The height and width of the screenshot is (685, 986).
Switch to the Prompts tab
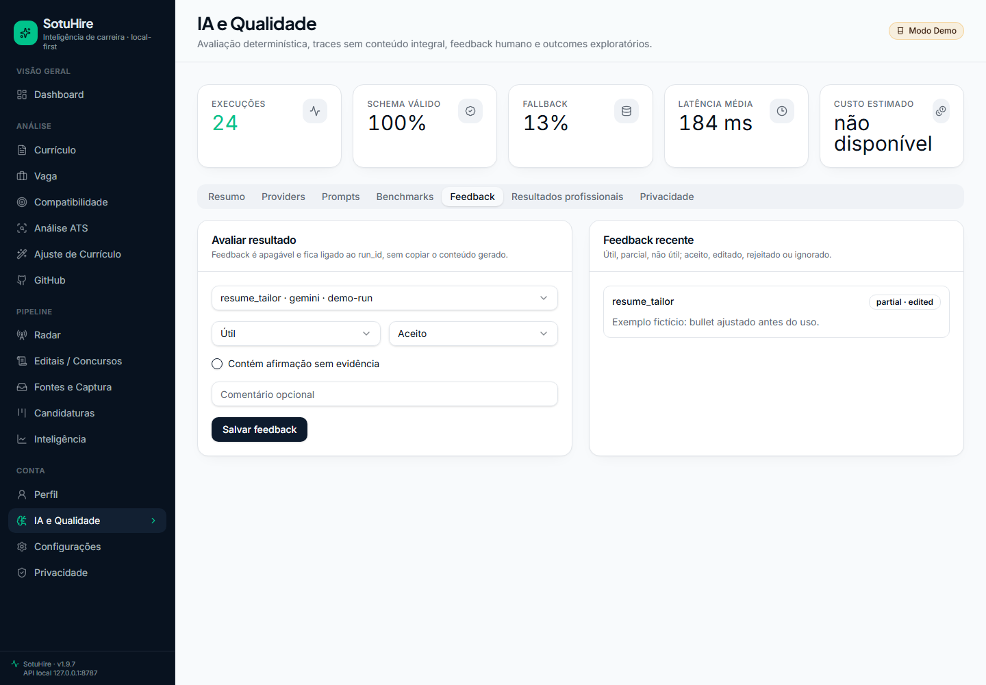(341, 197)
